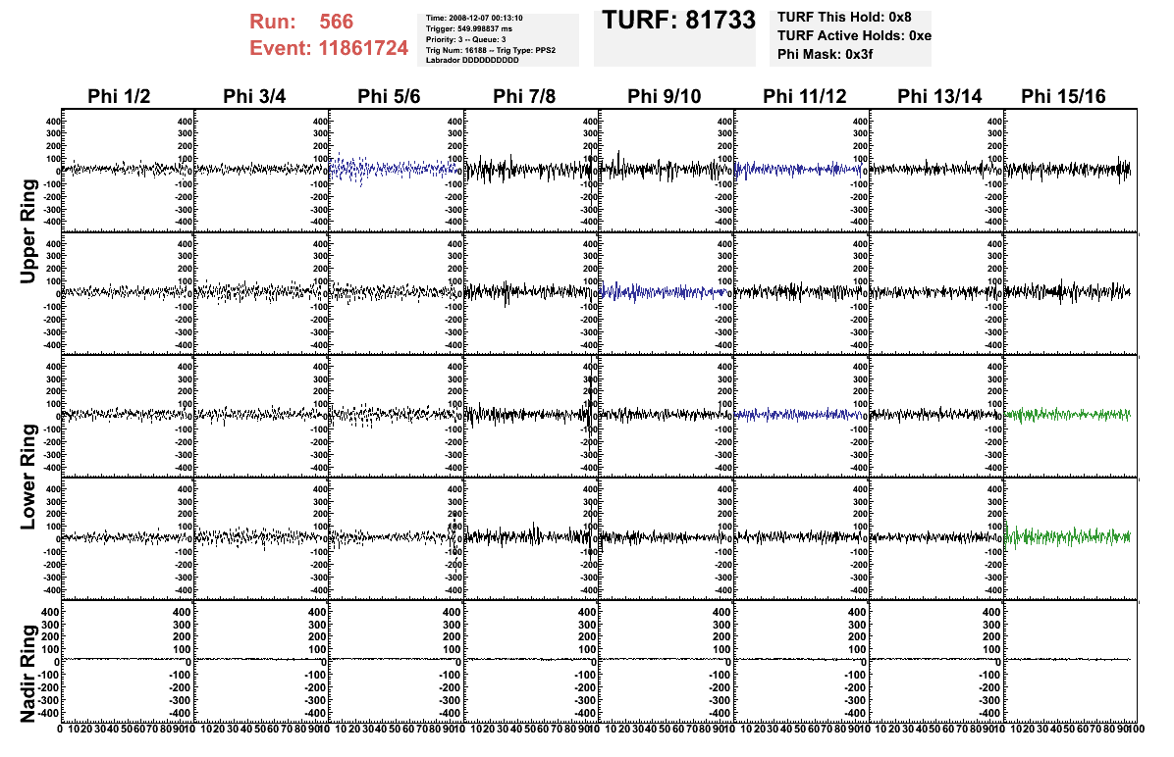Click the "TURF: 81733" heading

pos(679,21)
